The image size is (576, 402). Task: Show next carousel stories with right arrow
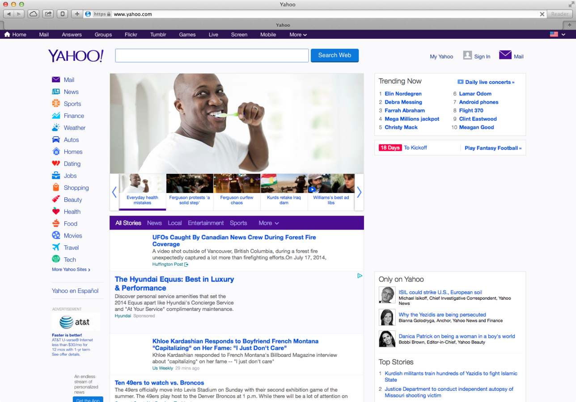tap(359, 192)
